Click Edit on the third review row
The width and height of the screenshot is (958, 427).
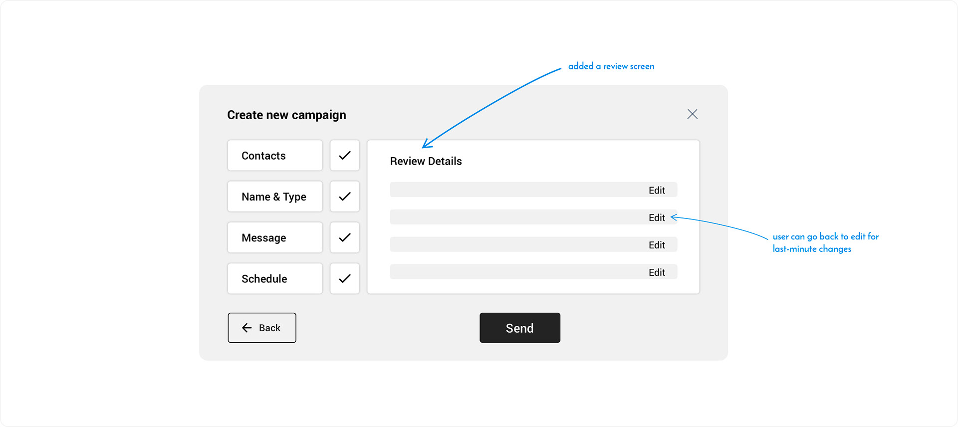pyautogui.click(x=657, y=245)
